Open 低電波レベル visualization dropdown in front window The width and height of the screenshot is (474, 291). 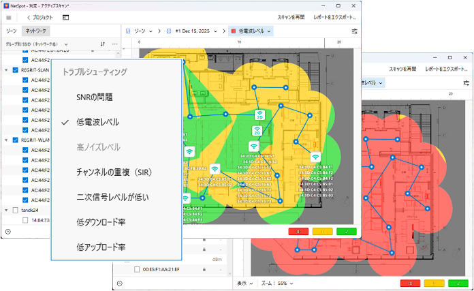[251, 31]
